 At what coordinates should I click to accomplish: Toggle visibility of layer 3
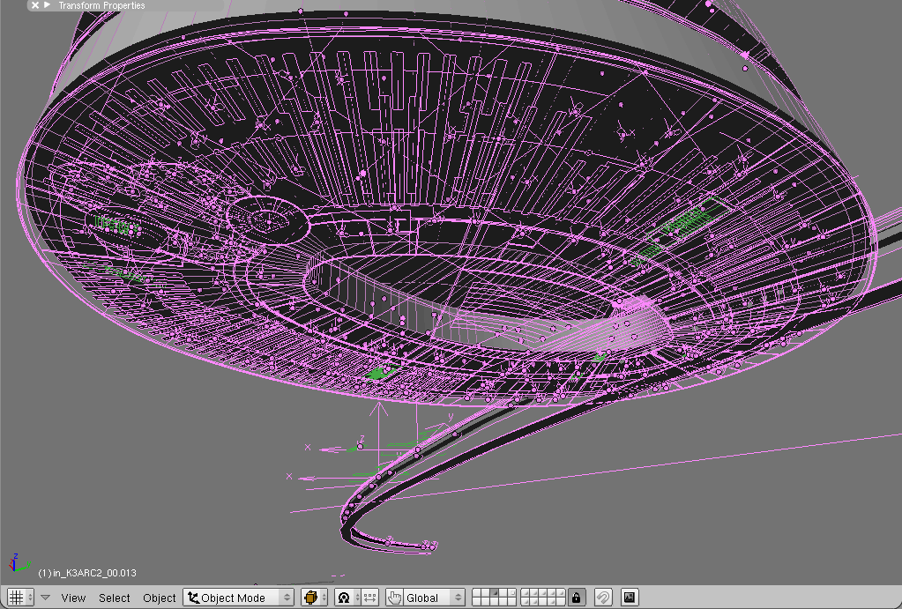[494, 593]
